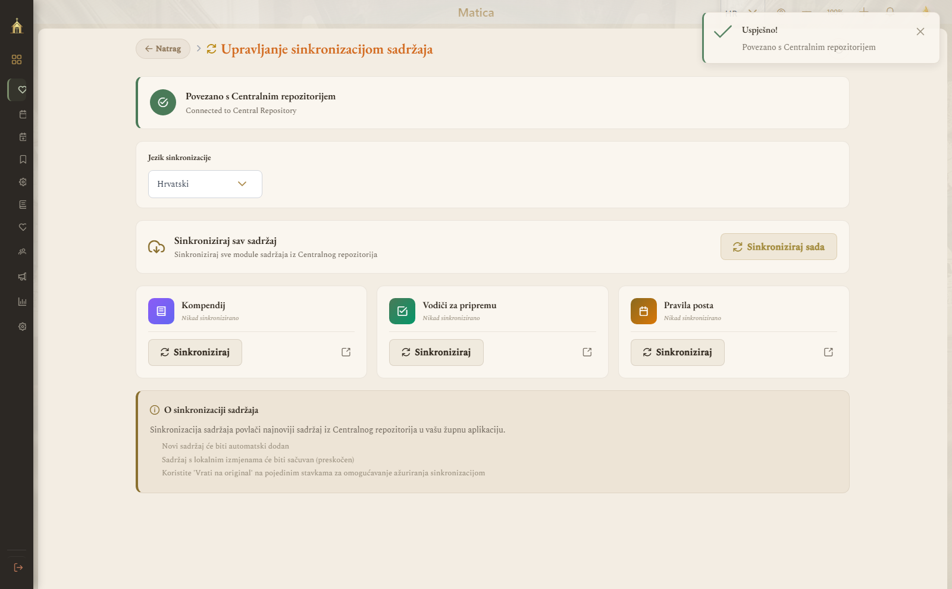
Task: Click the Jezik sinkronizacije label
Action: point(180,158)
